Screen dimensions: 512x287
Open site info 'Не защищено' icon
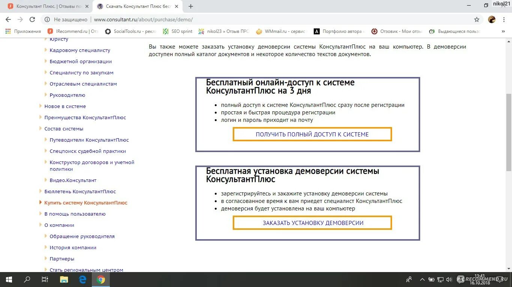coord(47,19)
